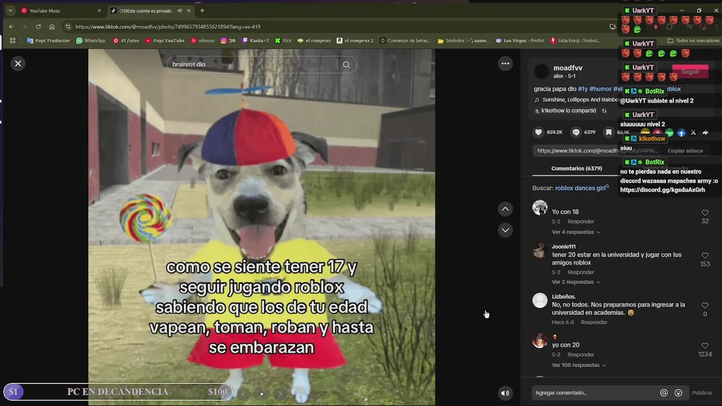The image size is (722, 406).
Task: Go to browser home page
Action: (x=52, y=27)
